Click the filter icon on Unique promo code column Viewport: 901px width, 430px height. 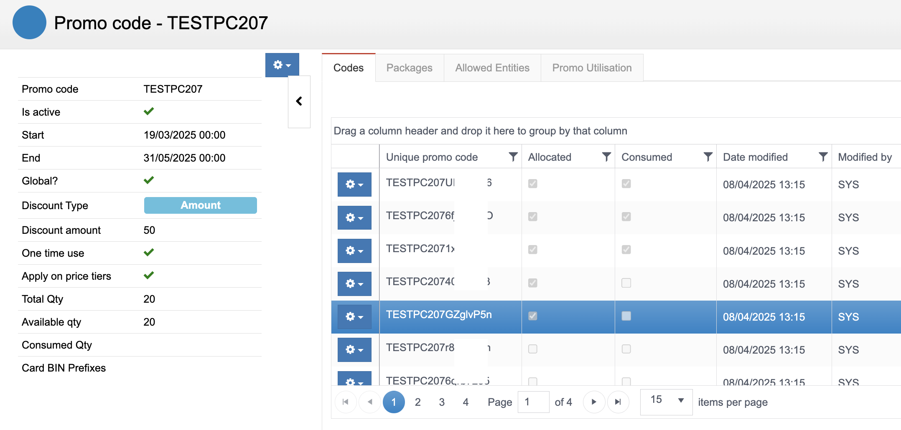coord(513,157)
